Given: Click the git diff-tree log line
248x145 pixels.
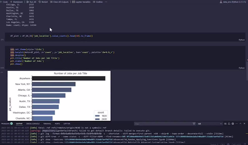Looking at the screenshot, I should 117,136.
